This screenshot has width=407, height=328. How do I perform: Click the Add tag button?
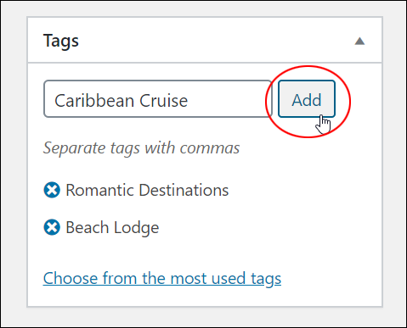pos(307,99)
